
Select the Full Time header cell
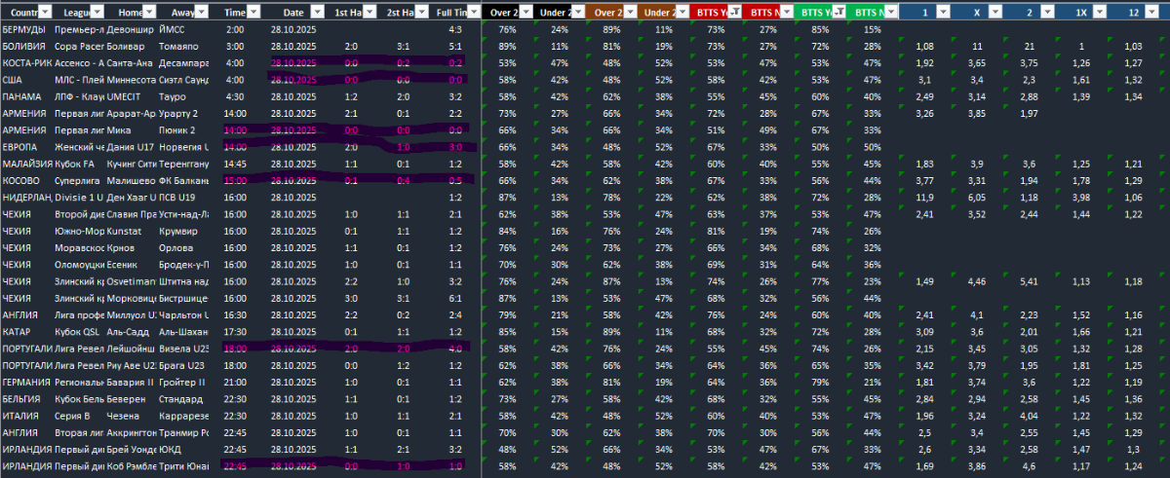click(450, 12)
